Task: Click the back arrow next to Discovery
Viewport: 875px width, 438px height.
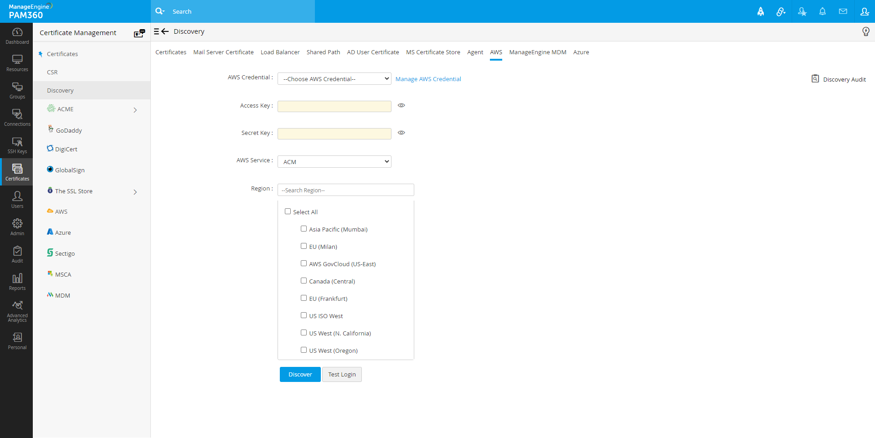Action: coord(165,31)
